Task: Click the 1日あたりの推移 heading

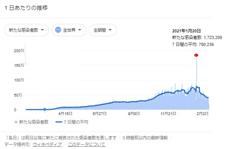Action: pyautogui.click(x=26, y=8)
